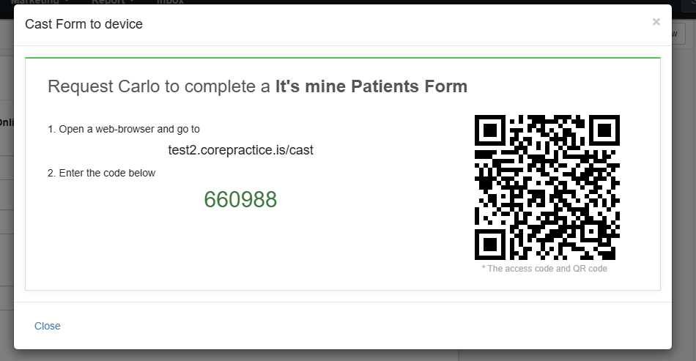Click the 'Request Carlo to complete' heading
Image resolution: width=696 pixels, height=361 pixels.
(159, 86)
